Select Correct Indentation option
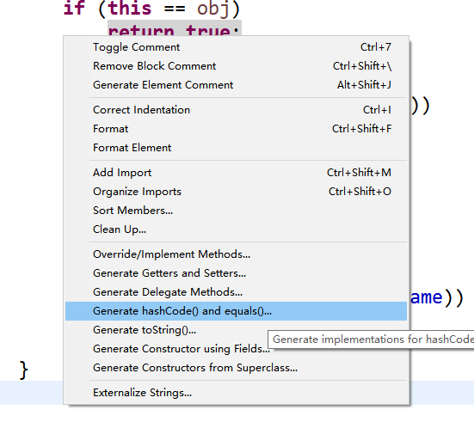474x422 pixels. coord(236,110)
